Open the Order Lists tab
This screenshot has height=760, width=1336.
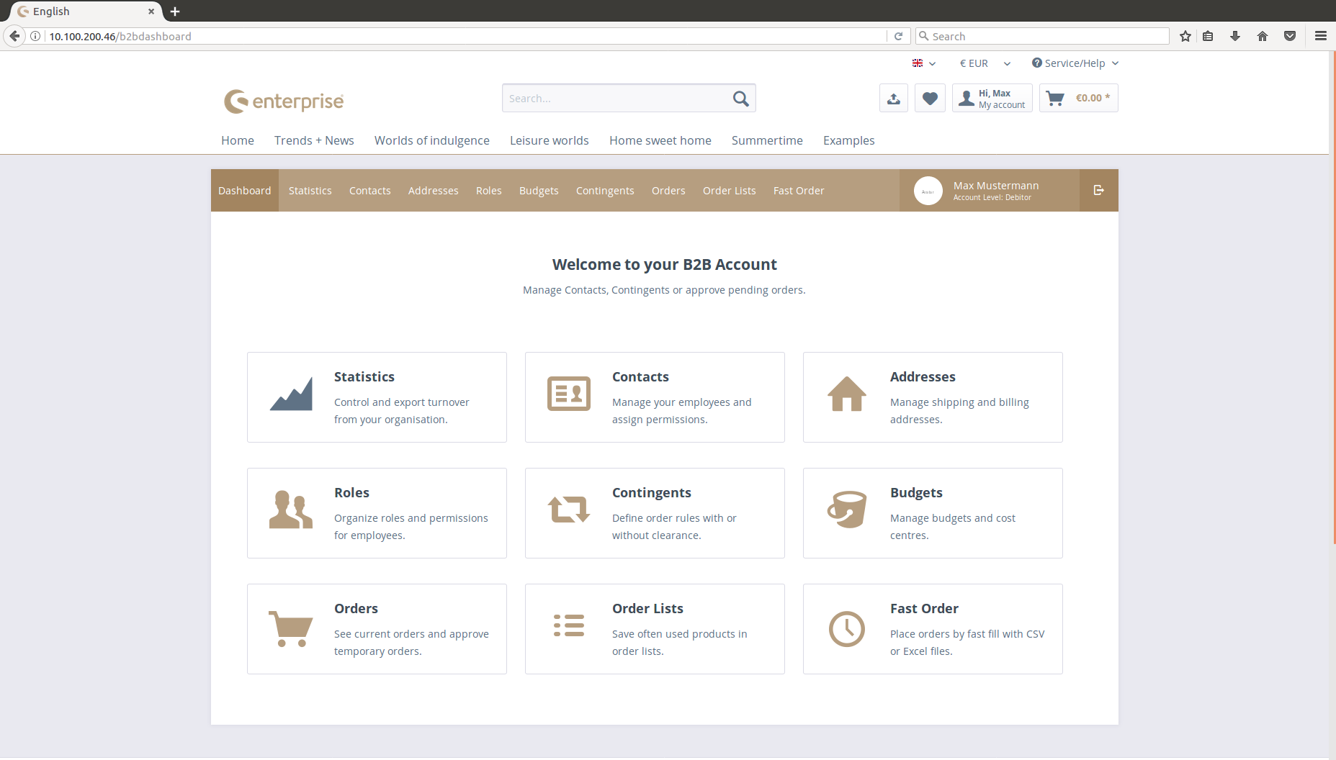(729, 191)
